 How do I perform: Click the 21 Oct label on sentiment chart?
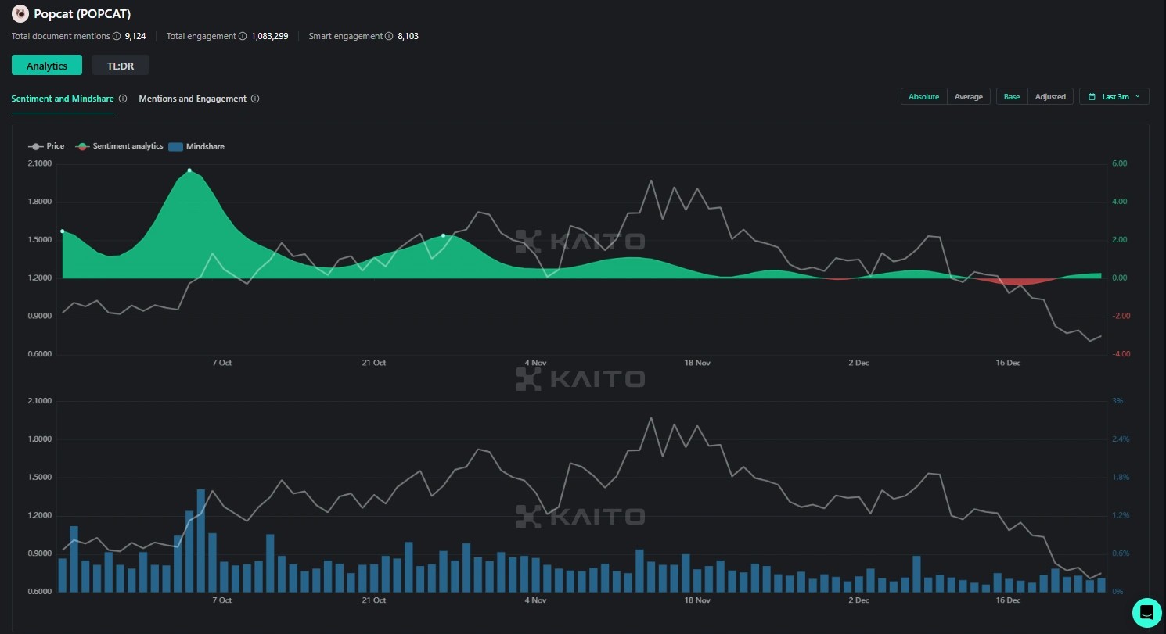coord(374,363)
